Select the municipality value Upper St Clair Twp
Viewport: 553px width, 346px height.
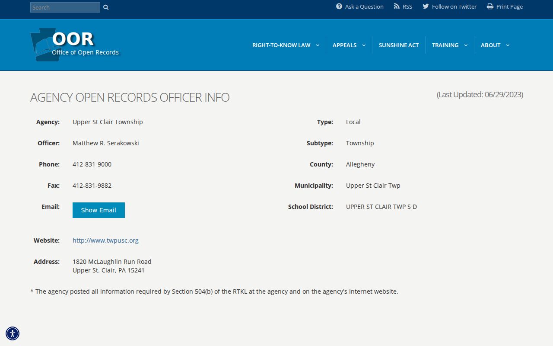coord(373,186)
